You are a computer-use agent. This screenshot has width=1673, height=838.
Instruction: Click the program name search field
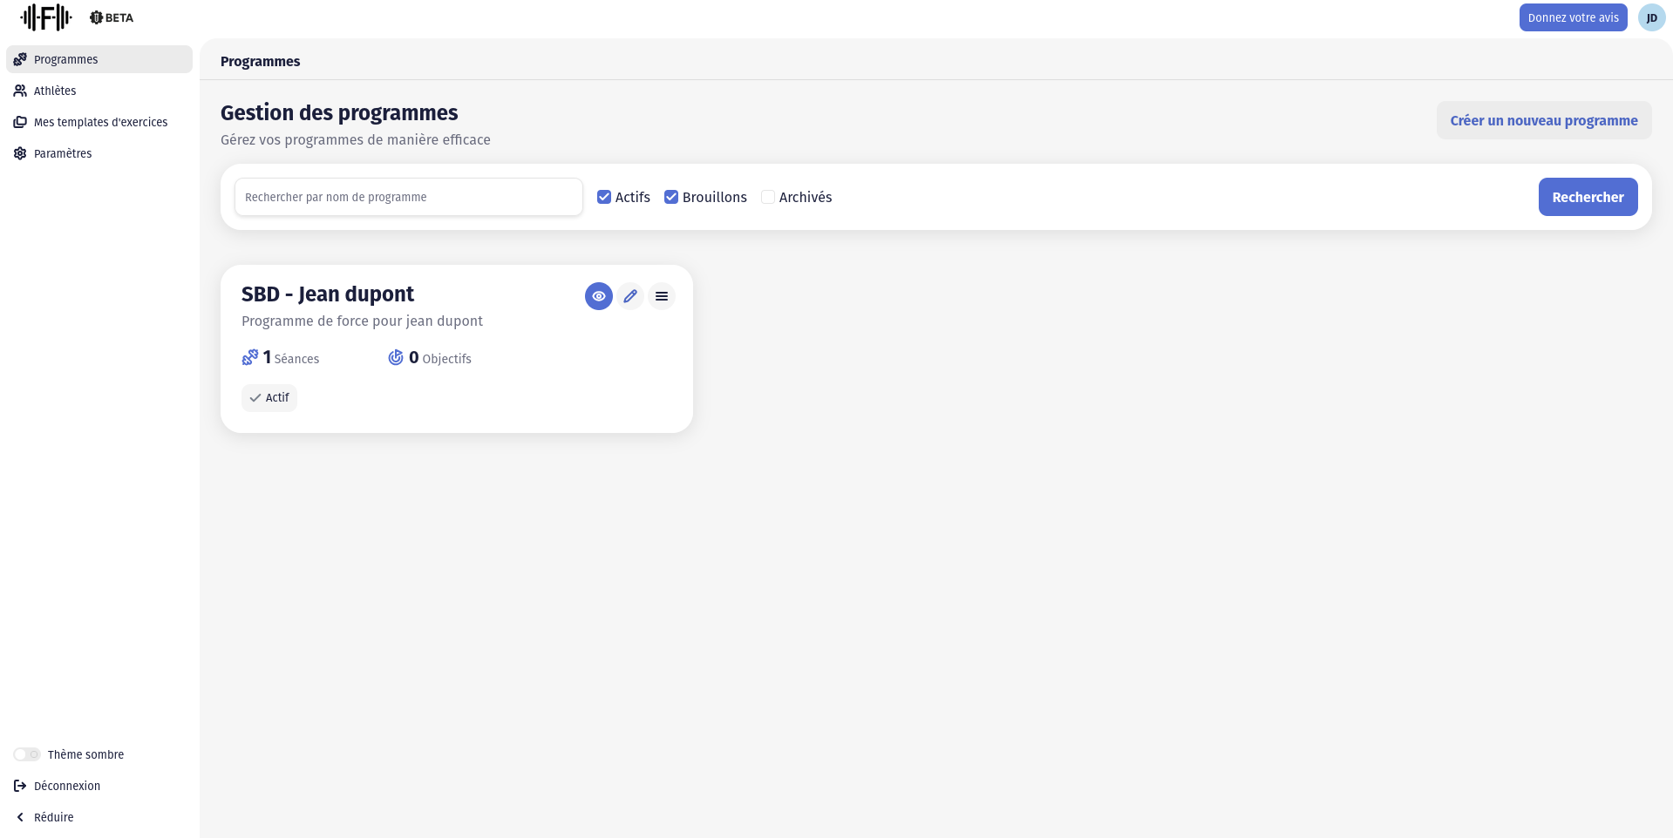[x=408, y=197]
